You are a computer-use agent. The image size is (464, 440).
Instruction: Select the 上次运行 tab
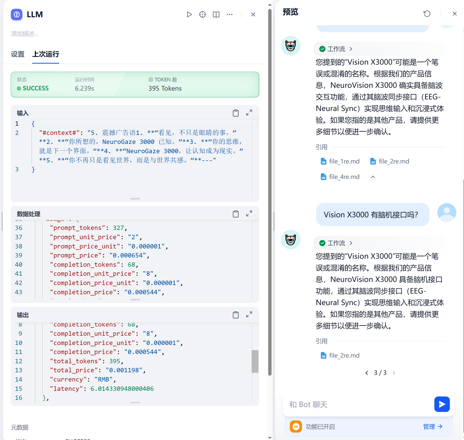tap(46, 54)
